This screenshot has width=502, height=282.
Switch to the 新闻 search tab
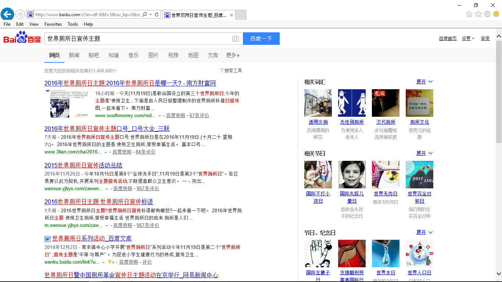tap(74, 55)
